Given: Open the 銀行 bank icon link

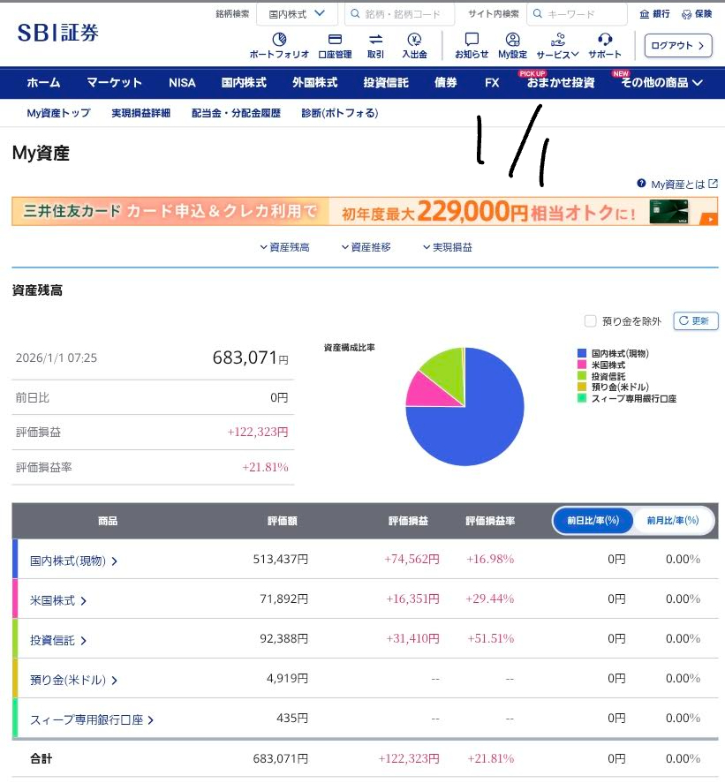Looking at the screenshot, I should (x=654, y=14).
